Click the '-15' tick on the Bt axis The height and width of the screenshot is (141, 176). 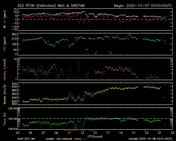tap(14, 29)
